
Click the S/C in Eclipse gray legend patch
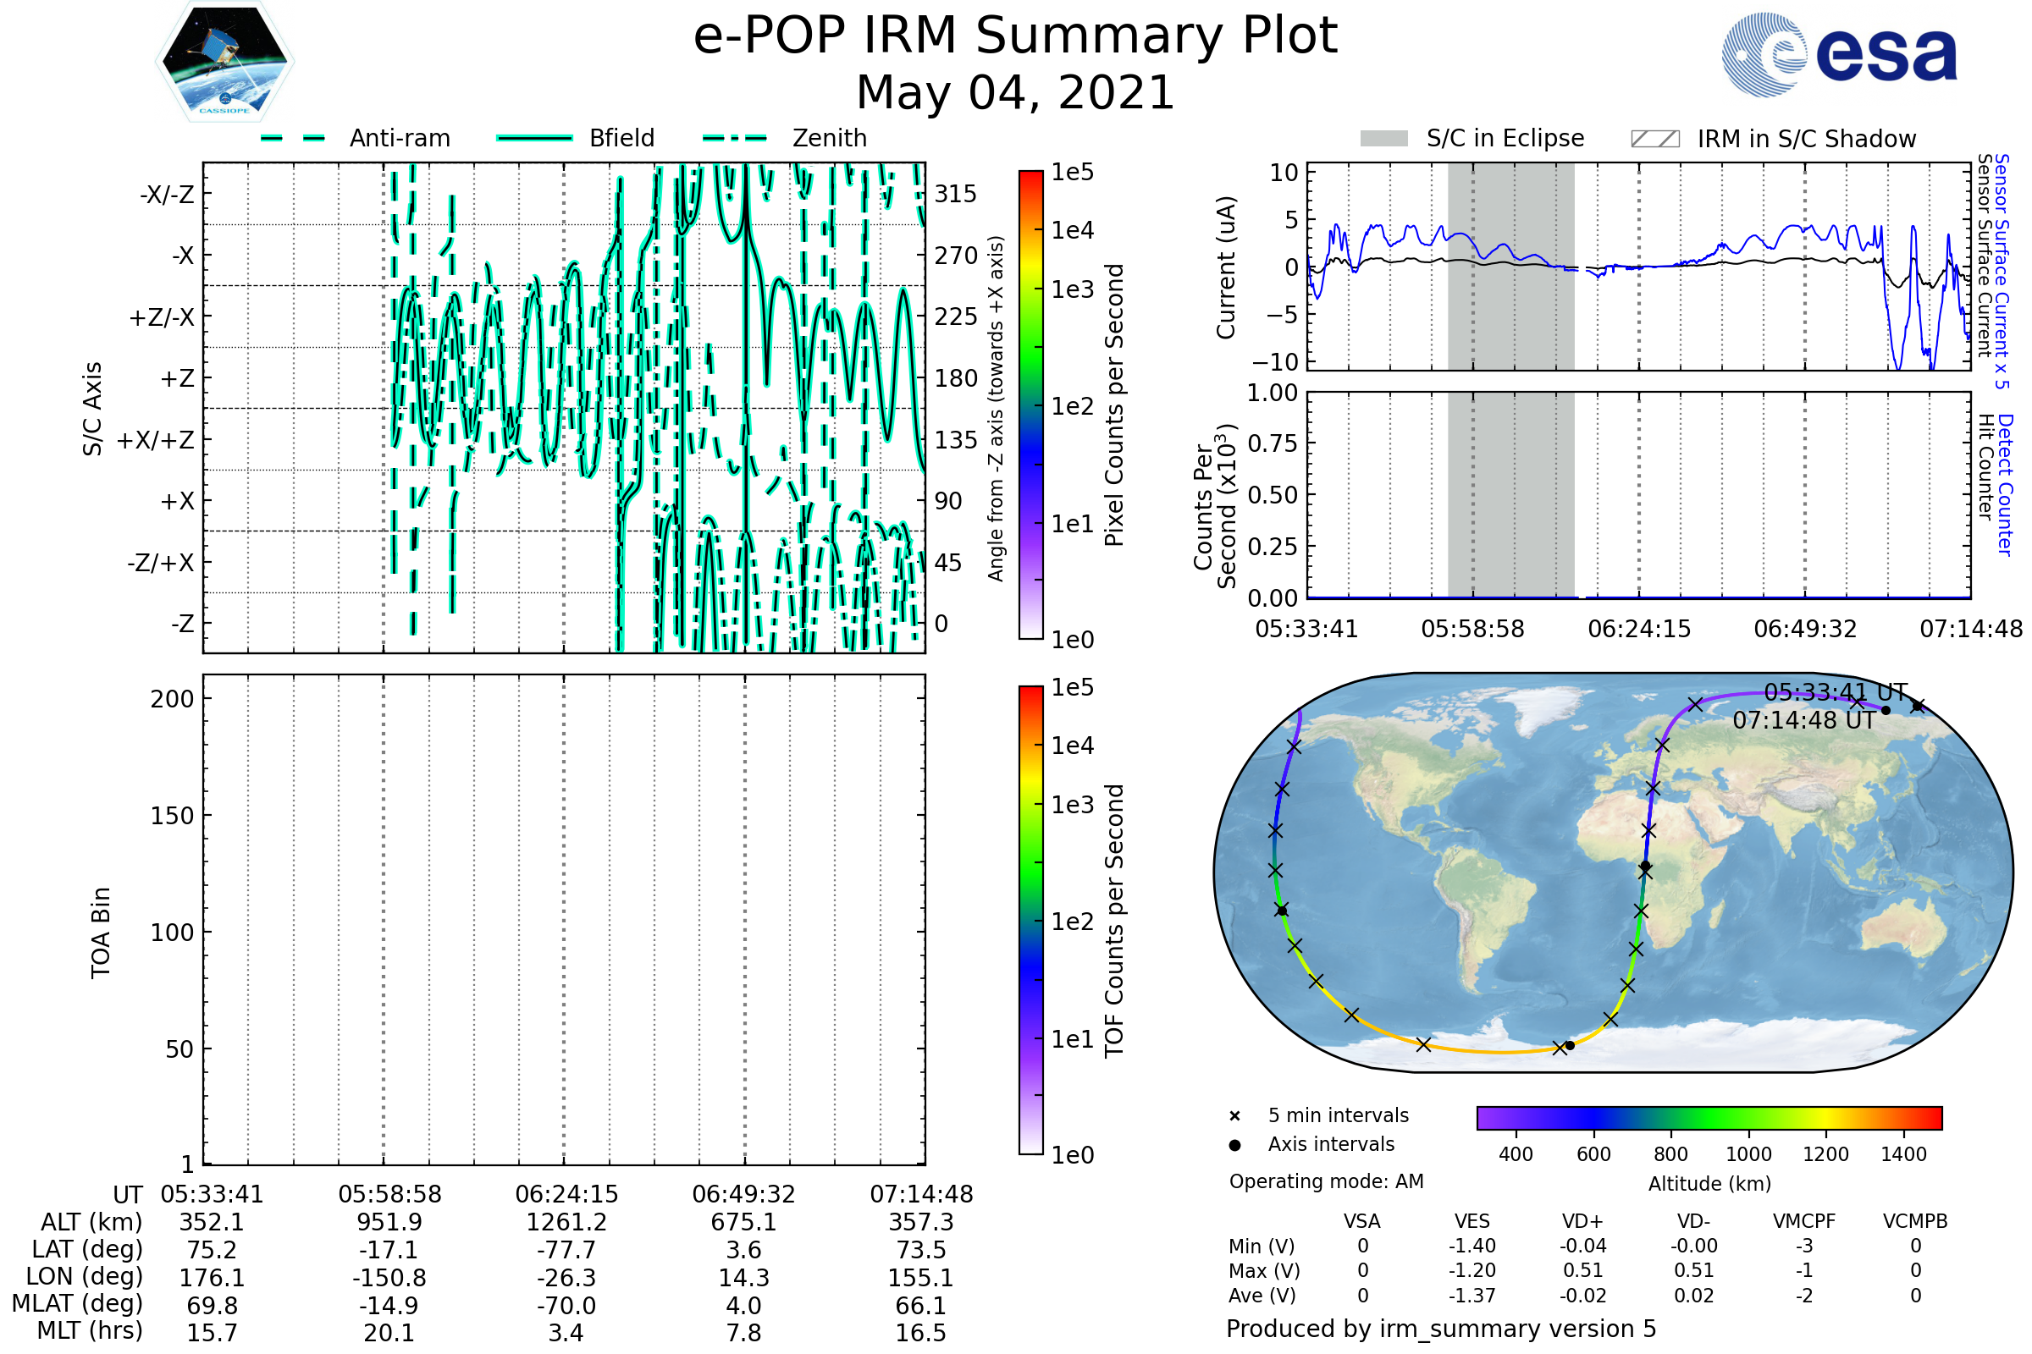pyautogui.click(x=1384, y=139)
